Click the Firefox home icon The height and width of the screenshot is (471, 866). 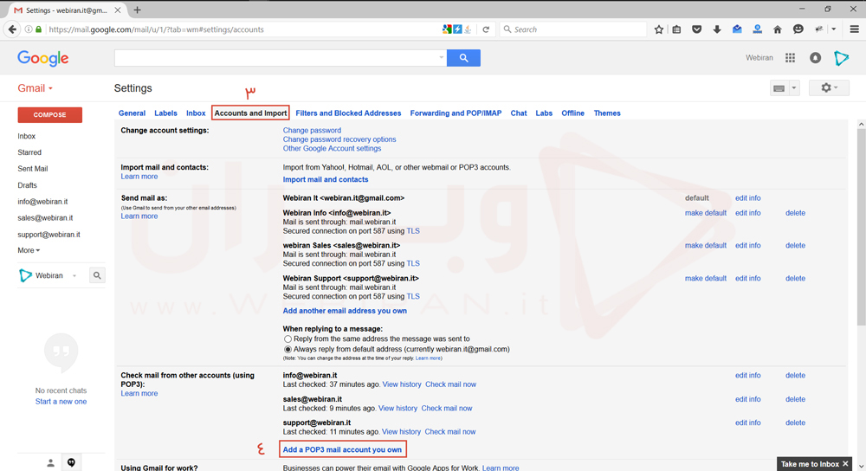pyautogui.click(x=777, y=29)
